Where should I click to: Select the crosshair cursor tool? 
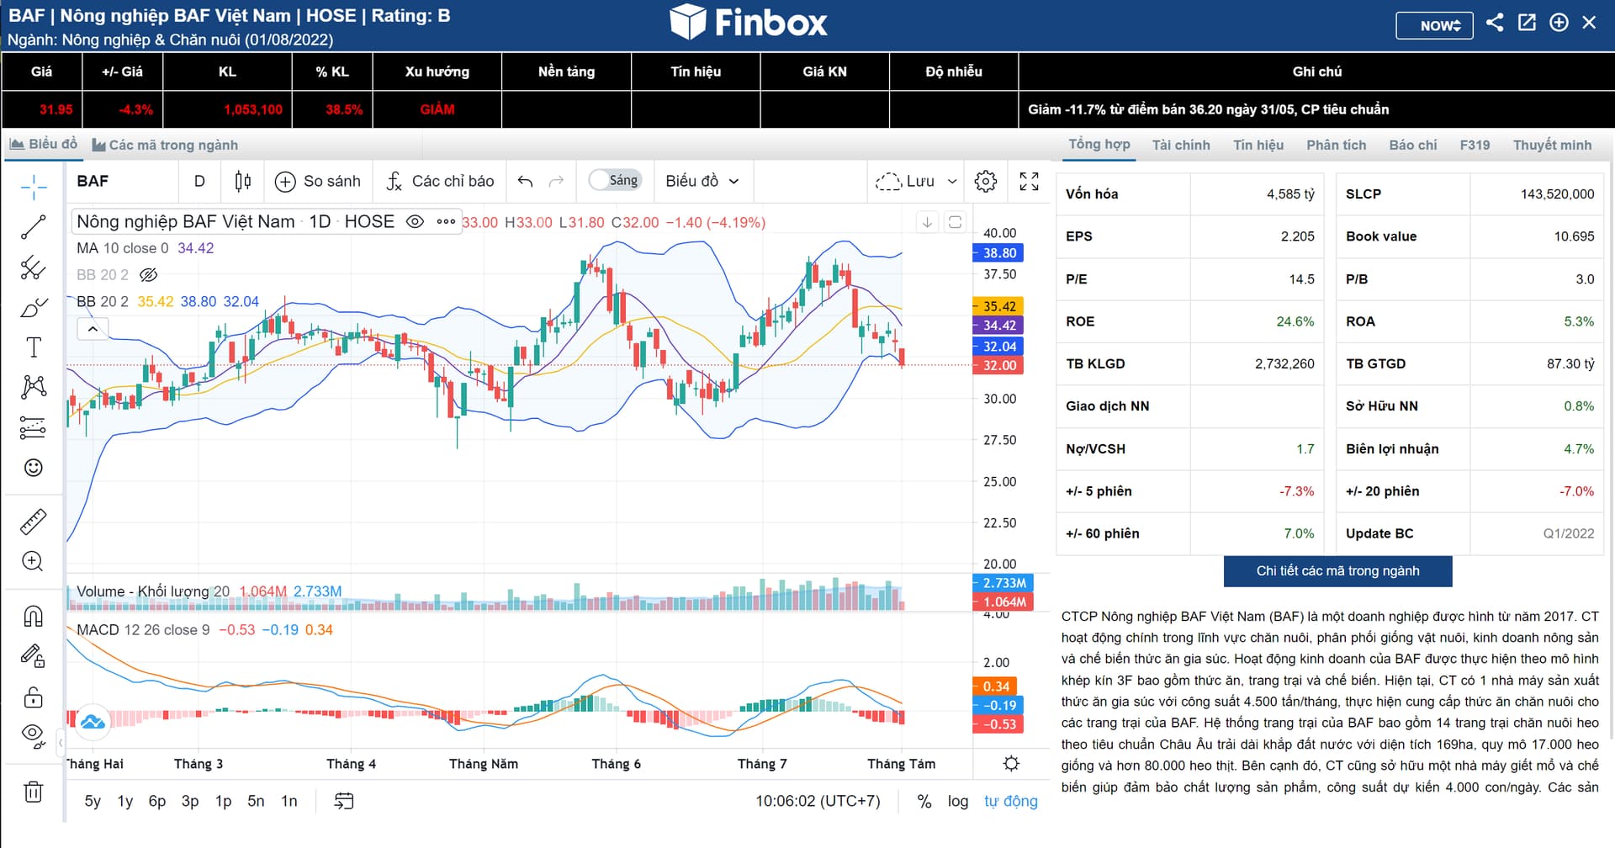(x=34, y=187)
